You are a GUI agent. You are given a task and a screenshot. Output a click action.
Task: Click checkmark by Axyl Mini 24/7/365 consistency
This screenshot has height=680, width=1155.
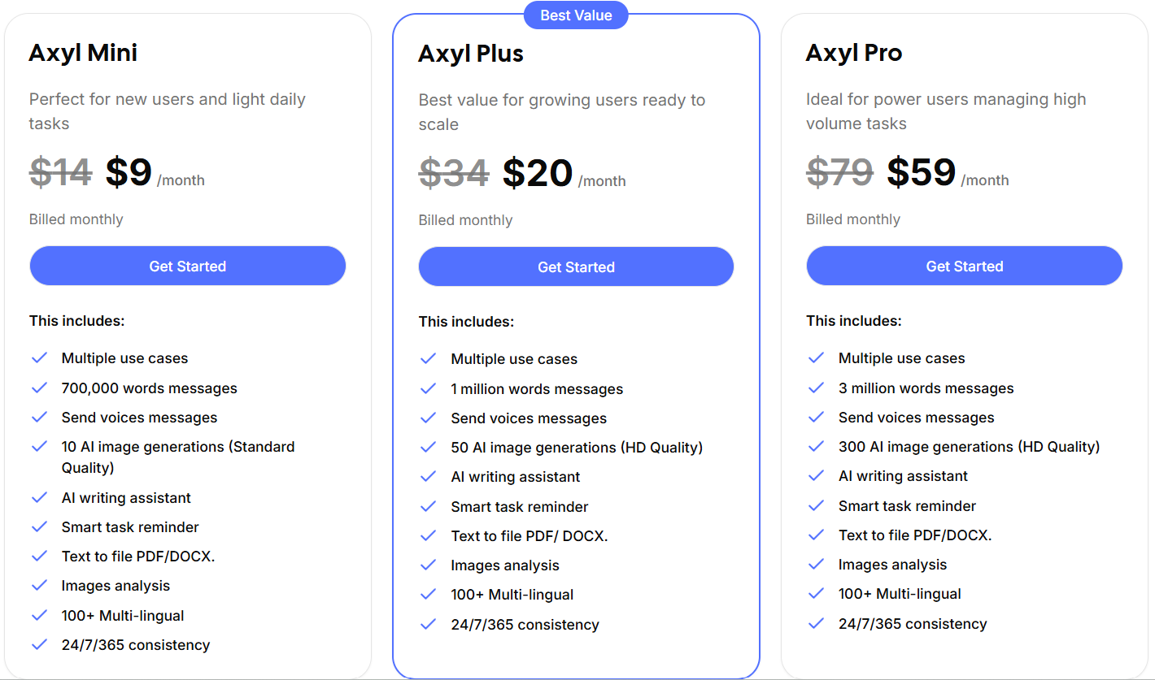pyautogui.click(x=39, y=645)
